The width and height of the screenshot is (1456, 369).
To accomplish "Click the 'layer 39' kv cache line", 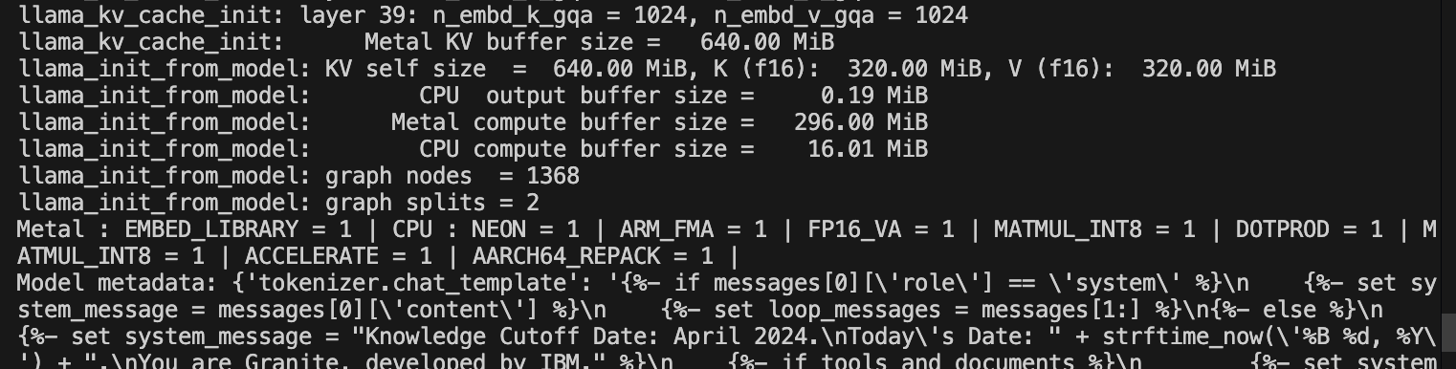I will pyautogui.click(x=493, y=15).
